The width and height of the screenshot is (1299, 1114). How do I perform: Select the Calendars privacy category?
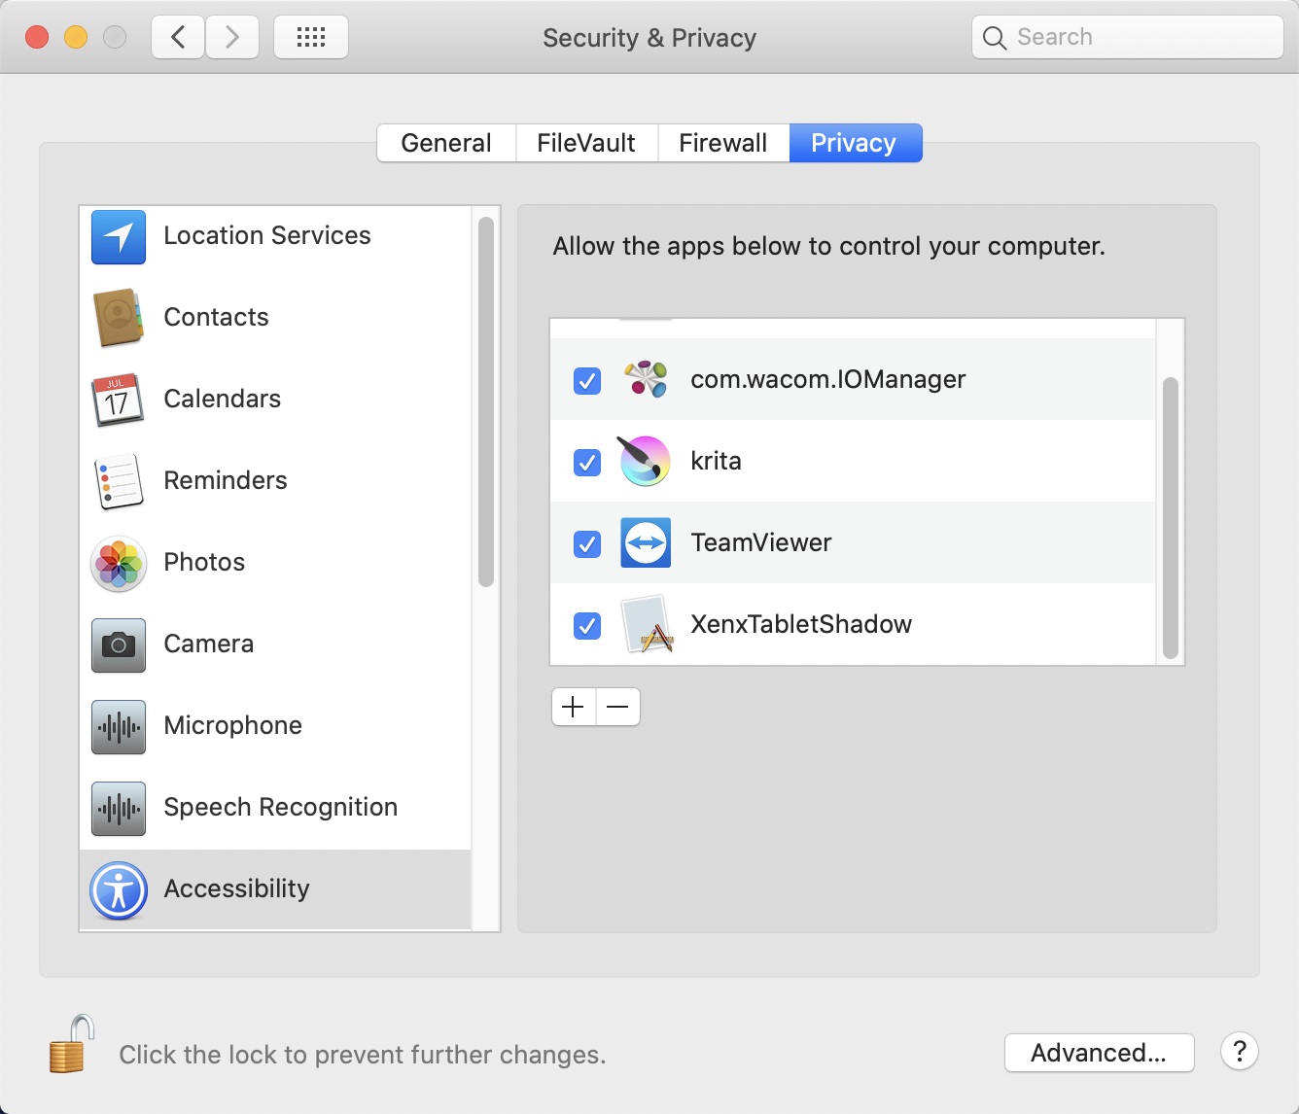(222, 400)
